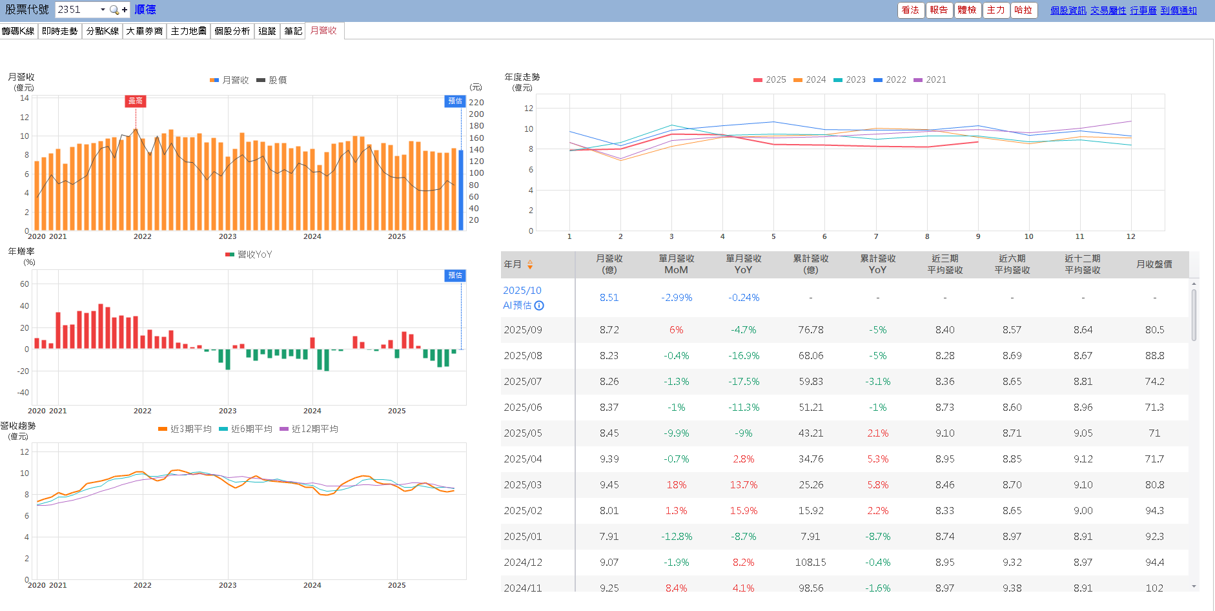Toggle 近12期平均 line in trend legend
This screenshot has width=1215, height=611.
coord(314,429)
